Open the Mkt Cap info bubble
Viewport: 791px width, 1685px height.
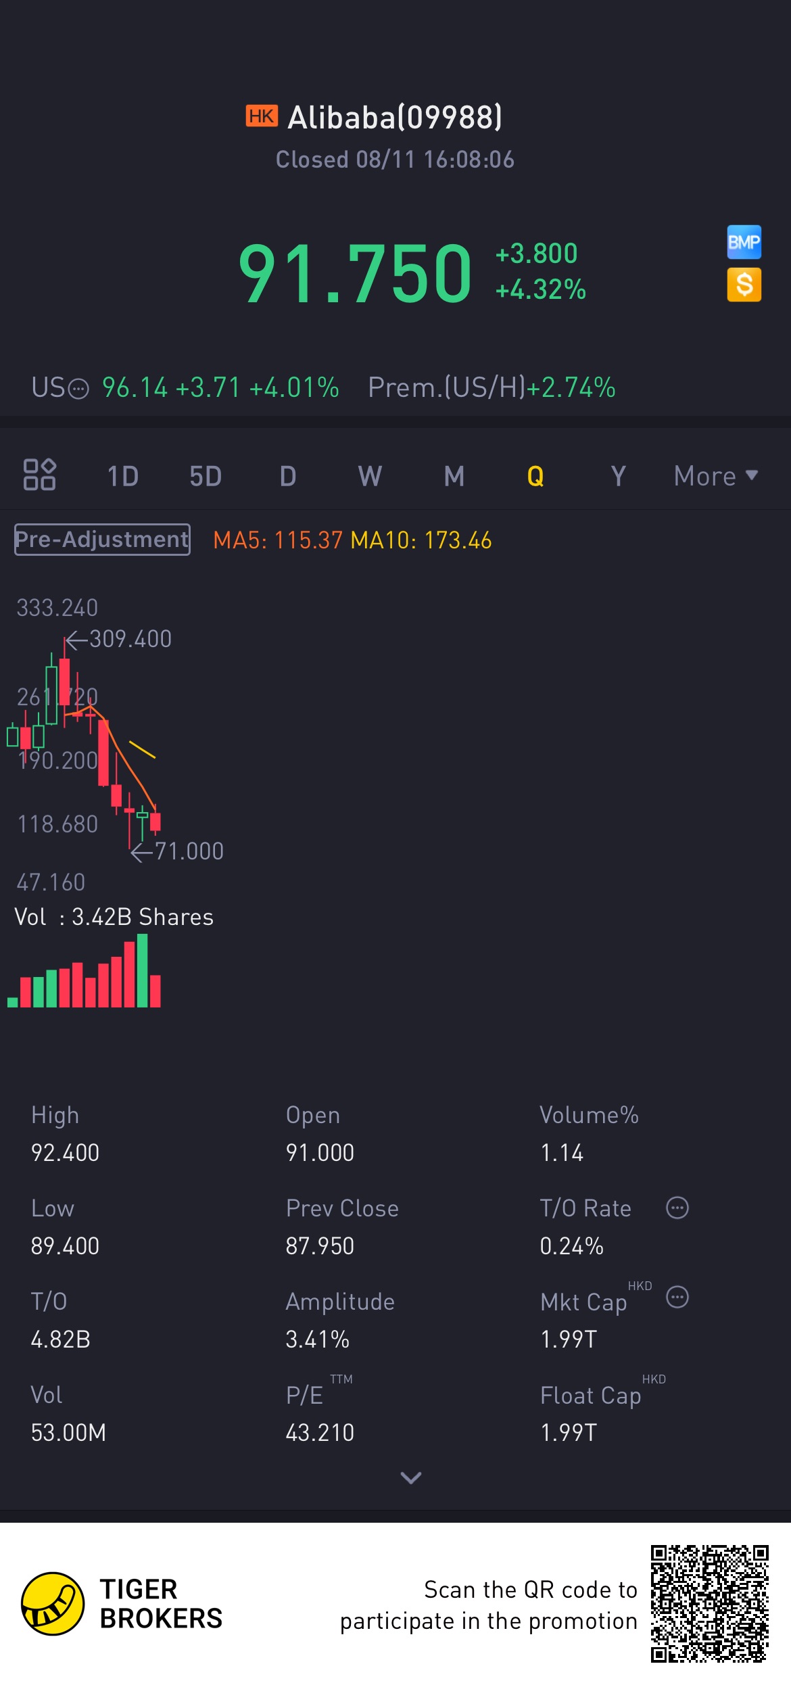(x=677, y=1297)
